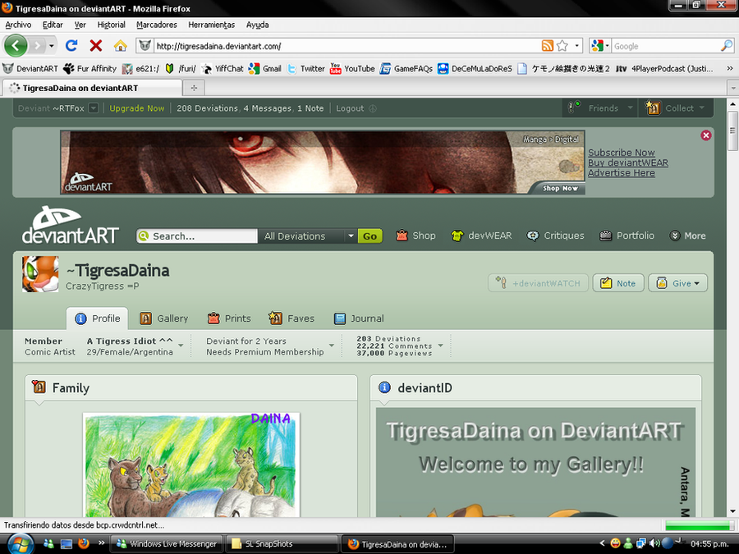Screen dimensions: 739x554
Task: Open the Marcadores menu
Action: 157,25
